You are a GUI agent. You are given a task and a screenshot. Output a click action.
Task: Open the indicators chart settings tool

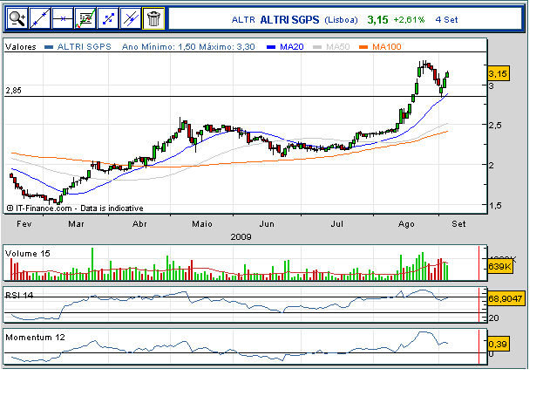click(x=85, y=18)
